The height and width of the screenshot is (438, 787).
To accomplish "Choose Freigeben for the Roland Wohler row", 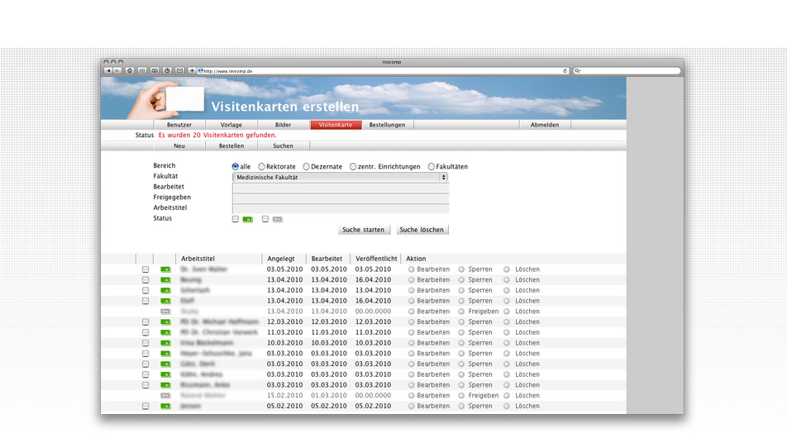I will (x=462, y=396).
